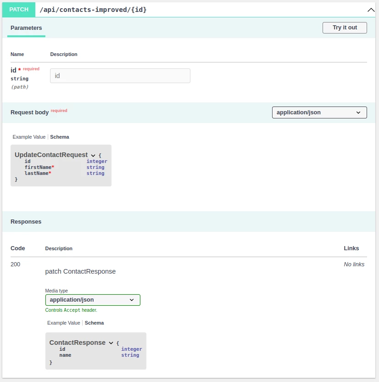
Task: Expand the UpdateContactRequest model
Action: [93, 155]
